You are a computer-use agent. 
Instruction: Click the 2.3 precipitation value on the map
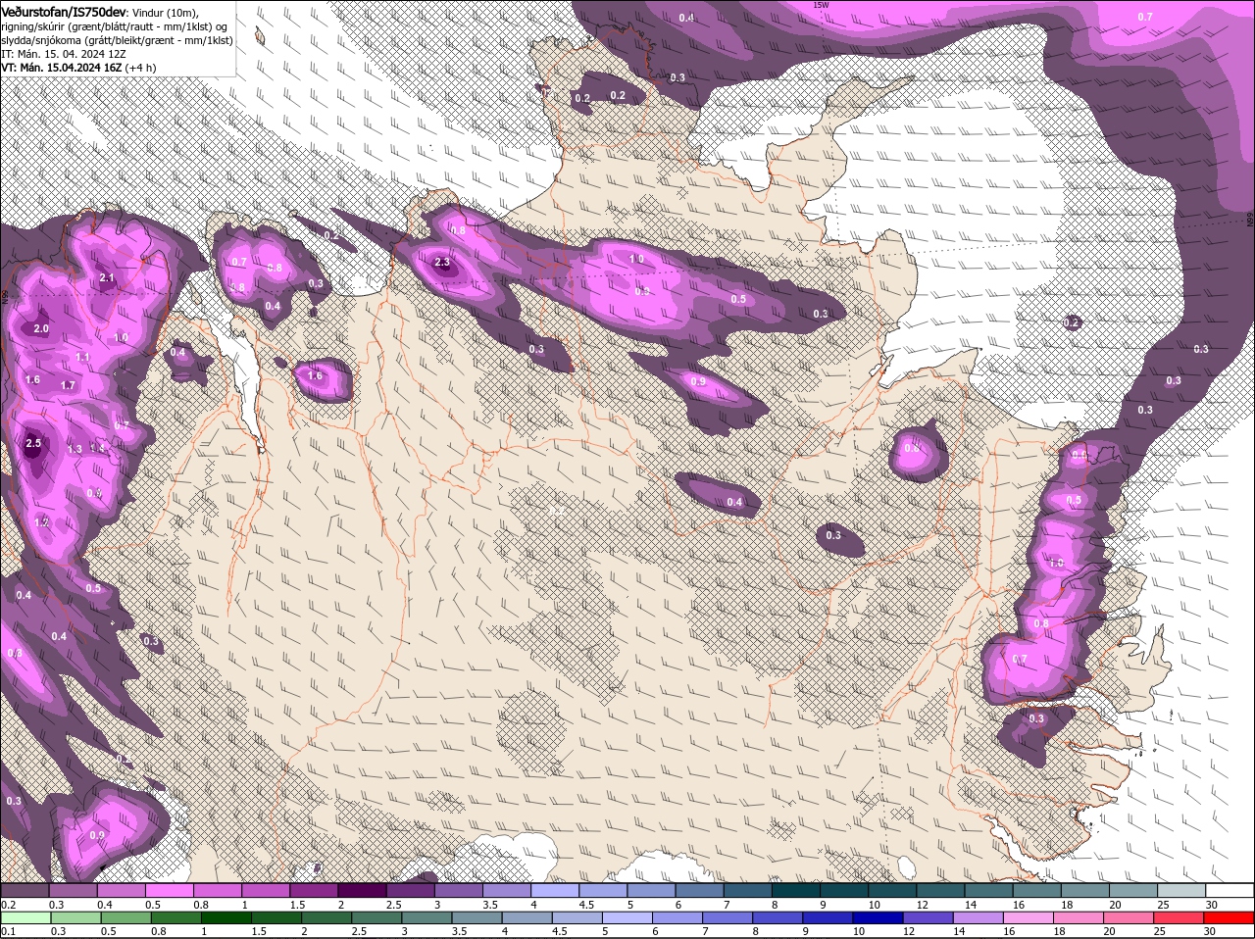[442, 263]
